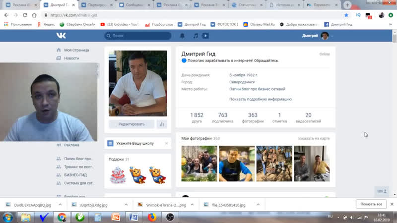Open БИЗНЕС-ГИД group link
This screenshot has height=223, width=397.
[x=75, y=175]
